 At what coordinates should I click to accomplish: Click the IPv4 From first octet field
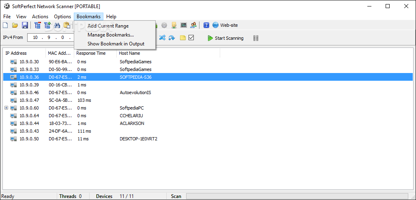(35, 37)
